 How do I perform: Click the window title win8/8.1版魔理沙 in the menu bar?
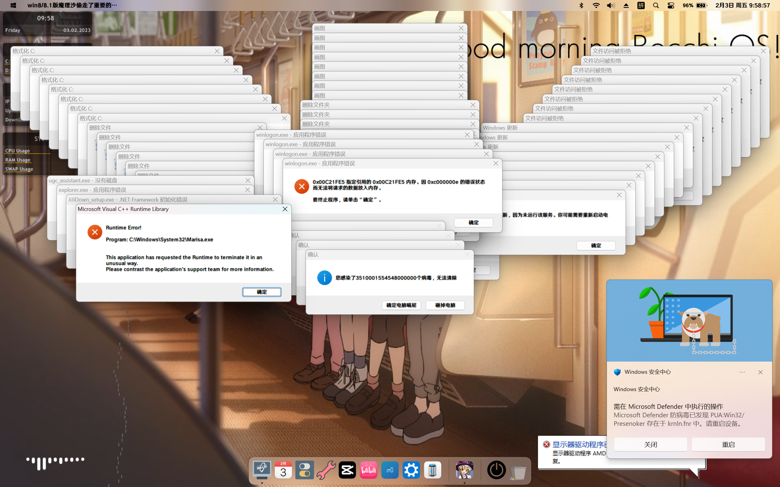pos(72,5)
